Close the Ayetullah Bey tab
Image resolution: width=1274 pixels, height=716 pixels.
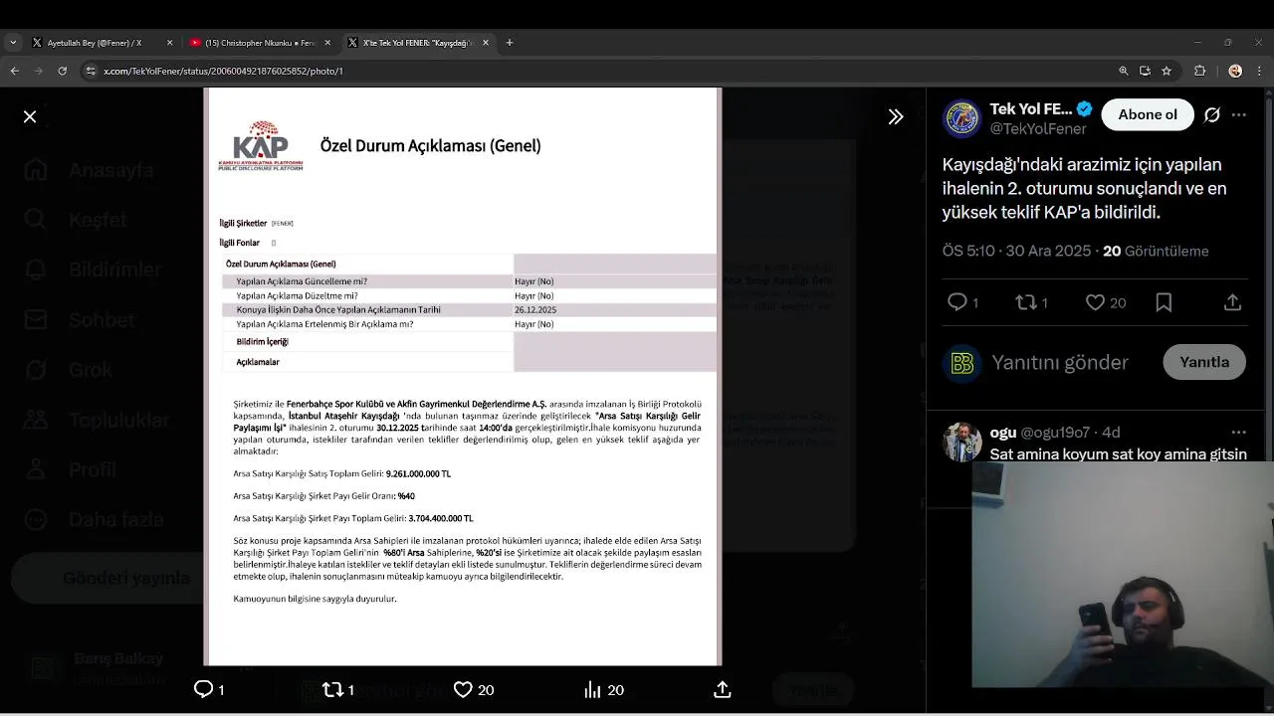click(169, 43)
